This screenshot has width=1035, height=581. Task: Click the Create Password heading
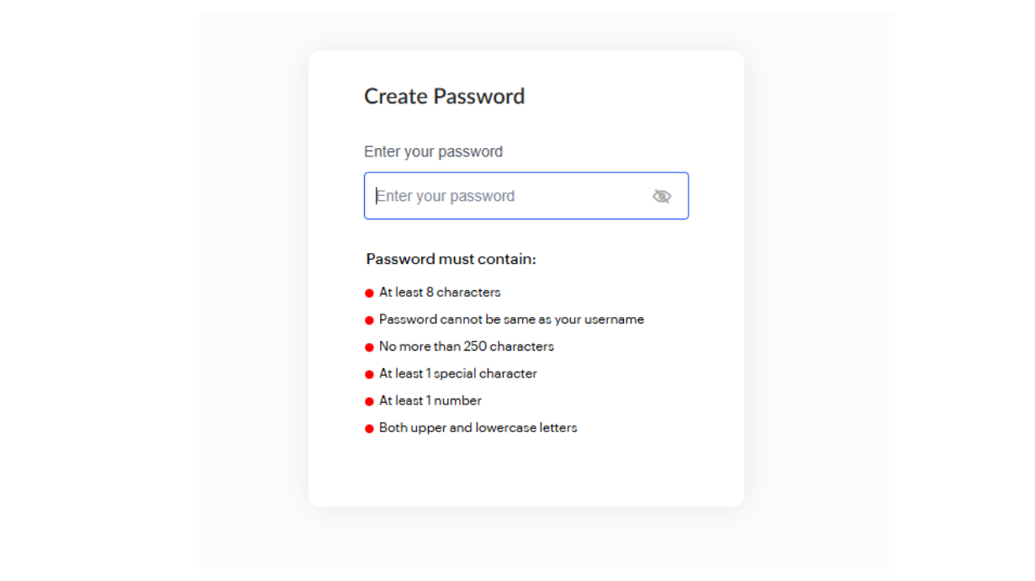(x=444, y=97)
